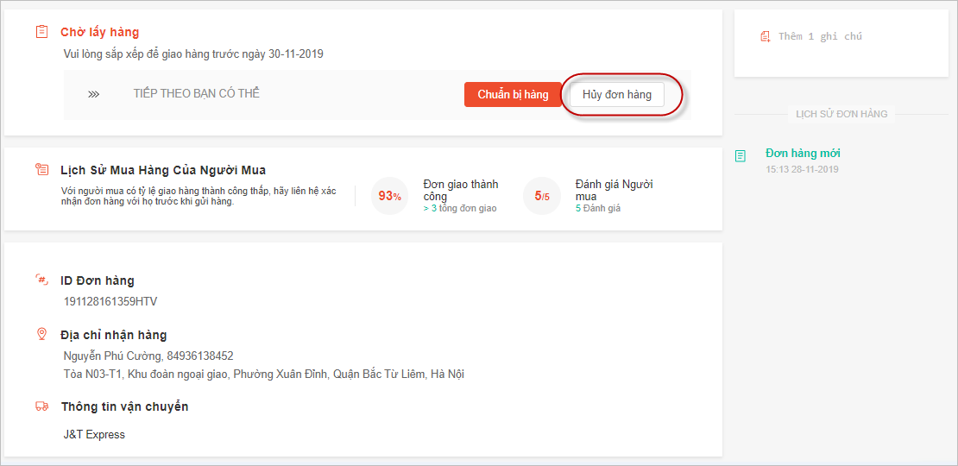Click the 5/5 buyer rating circle
The image size is (958, 466).
click(x=541, y=196)
